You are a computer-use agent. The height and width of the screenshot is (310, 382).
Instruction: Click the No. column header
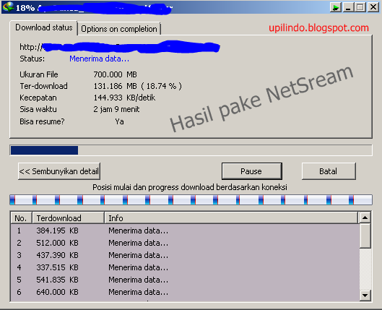21,218
